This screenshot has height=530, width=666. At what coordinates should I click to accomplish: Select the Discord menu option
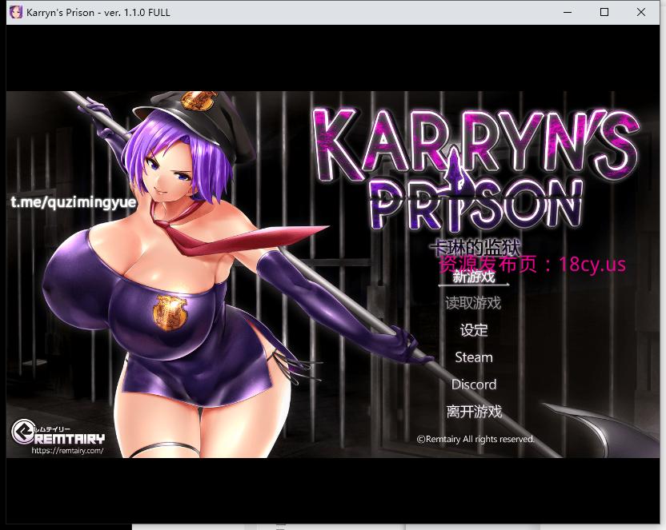(474, 385)
